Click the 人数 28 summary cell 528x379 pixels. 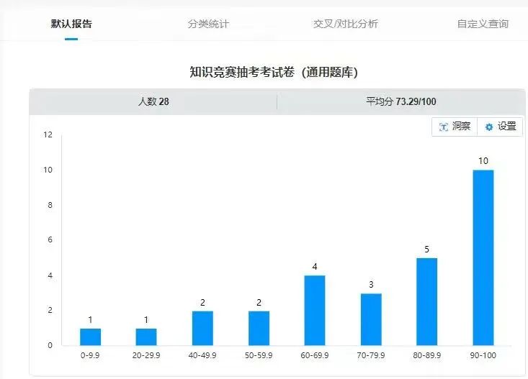[x=153, y=101]
